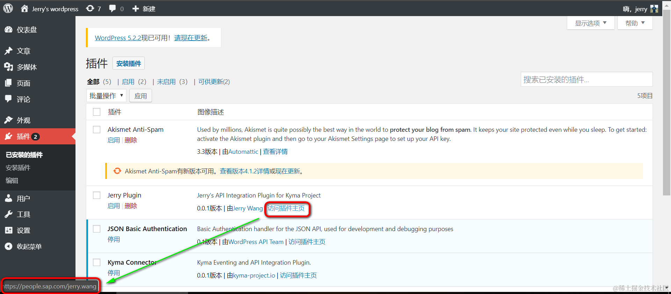The width and height of the screenshot is (671, 294).
Task: Deactivate JSON Basic Authentication via 停用
Action: [114, 239]
